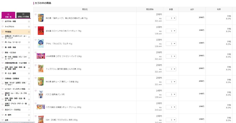
Task: Expand the おすすめ・特集 category
Action: pyautogui.click(x=29, y=22)
